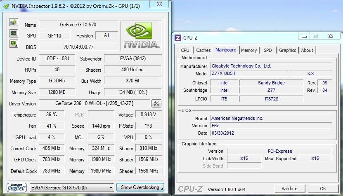This screenshot has width=343, height=196.
Task: Click the OK button in CPU-Z
Action: point(323,189)
